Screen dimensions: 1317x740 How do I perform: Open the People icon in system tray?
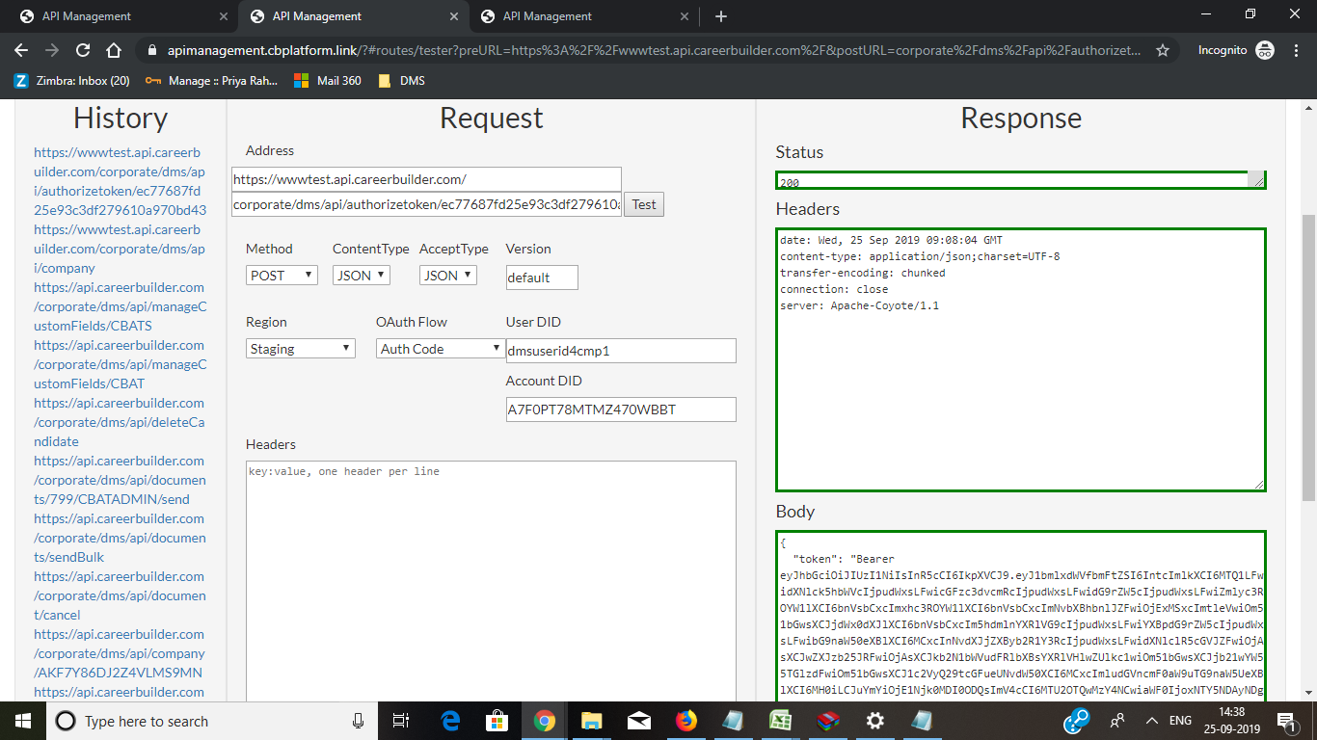pos(1118,721)
